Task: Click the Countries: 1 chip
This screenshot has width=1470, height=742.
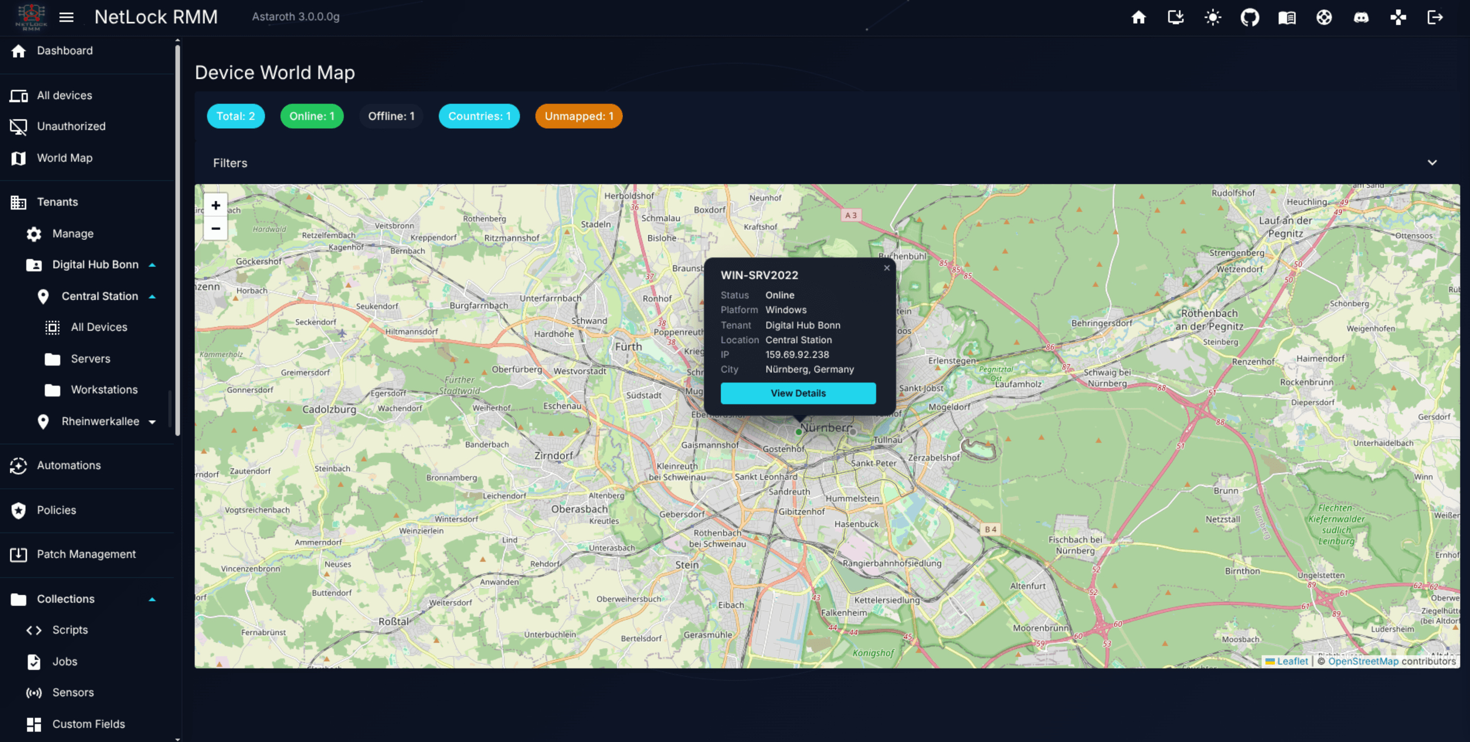Action: (480, 116)
